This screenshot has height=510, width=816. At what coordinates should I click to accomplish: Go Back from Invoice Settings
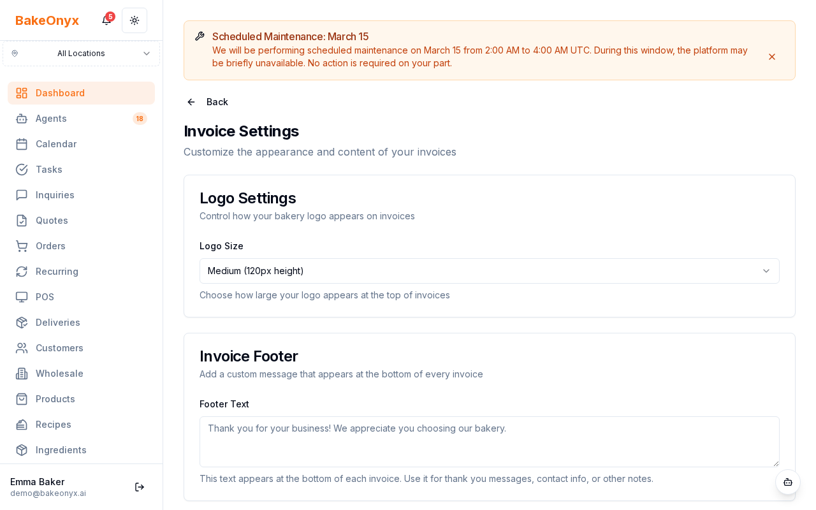(207, 102)
